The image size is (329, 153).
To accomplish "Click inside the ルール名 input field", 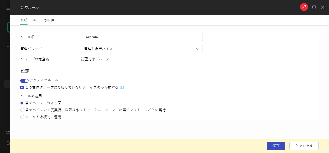I will pos(142,37).
